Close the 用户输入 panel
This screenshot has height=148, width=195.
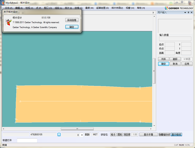point(191,12)
